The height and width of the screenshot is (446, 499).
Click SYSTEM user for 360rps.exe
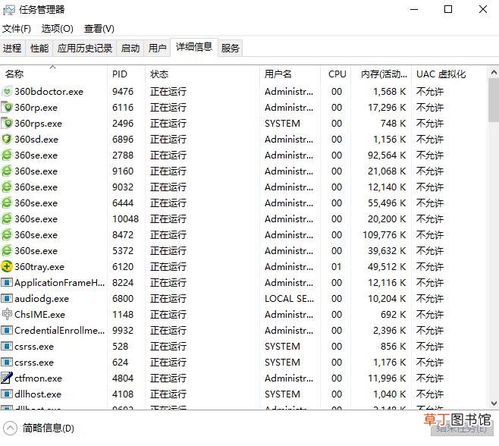(282, 124)
